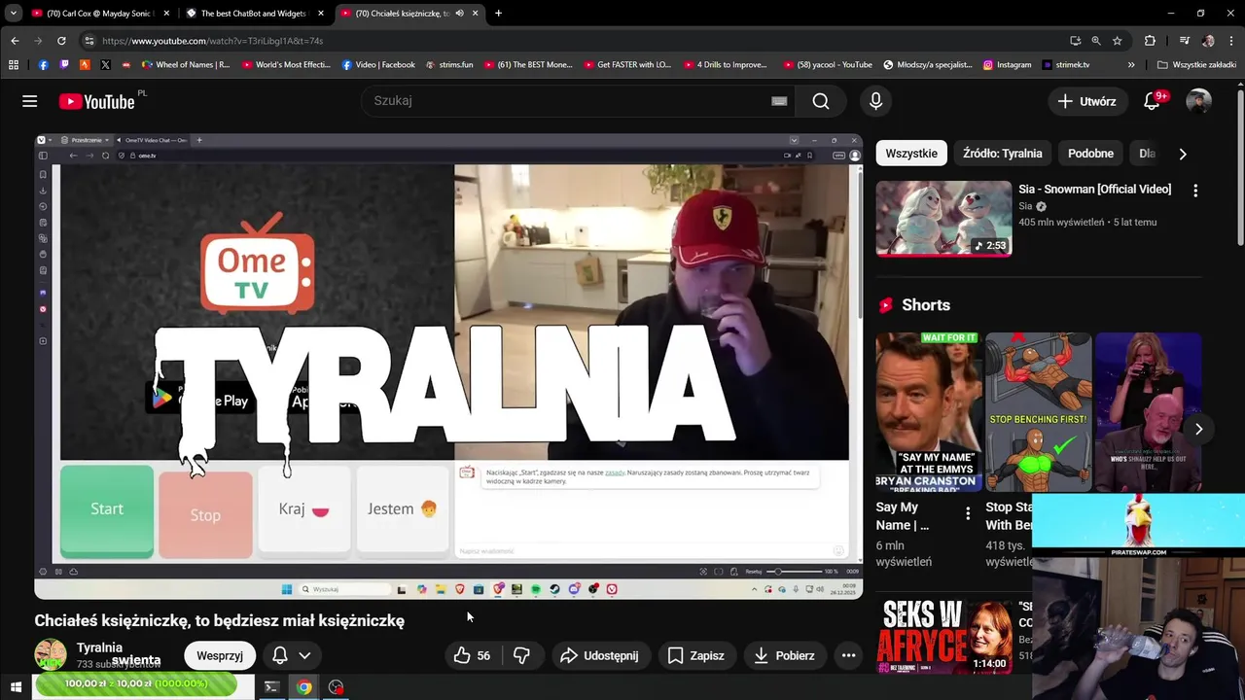Open the Seks w Afryce video thumbnail
Image resolution: width=1245 pixels, height=700 pixels.
[x=943, y=636]
